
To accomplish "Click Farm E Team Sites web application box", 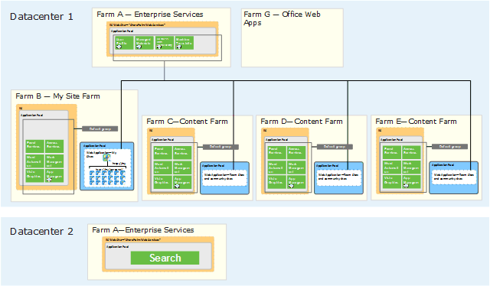I will tap(454, 177).
